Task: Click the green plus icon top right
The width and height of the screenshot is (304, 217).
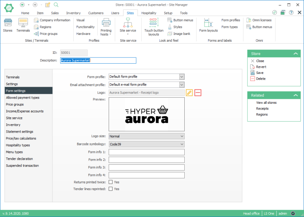Action: click(274, 12)
